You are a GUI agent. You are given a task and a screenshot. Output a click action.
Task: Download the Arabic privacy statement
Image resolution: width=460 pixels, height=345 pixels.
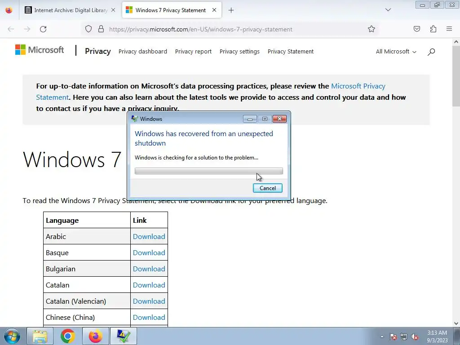tap(149, 236)
